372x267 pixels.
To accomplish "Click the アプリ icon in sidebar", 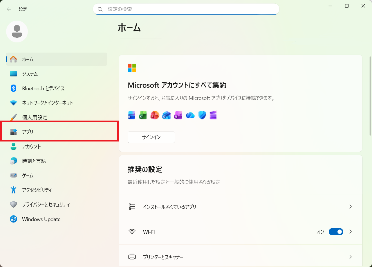I will [x=13, y=132].
